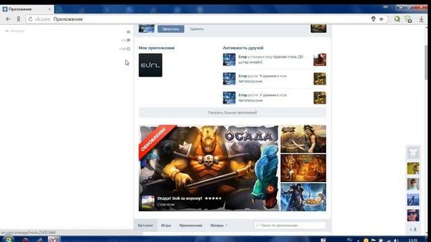Click the friends online counter below avatars
This screenshot has height=242, width=431.
[413, 229]
